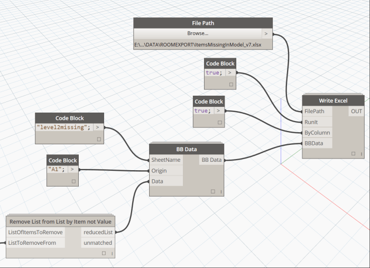
Task: Click reducedList output port on Remove List node
Action: [98, 232]
